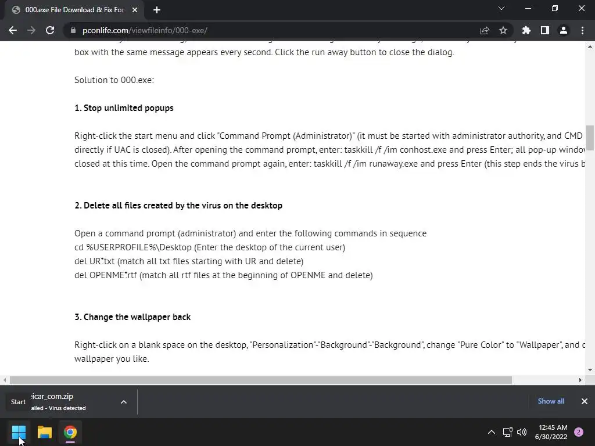Open the Chrome profile menu

click(564, 30)
